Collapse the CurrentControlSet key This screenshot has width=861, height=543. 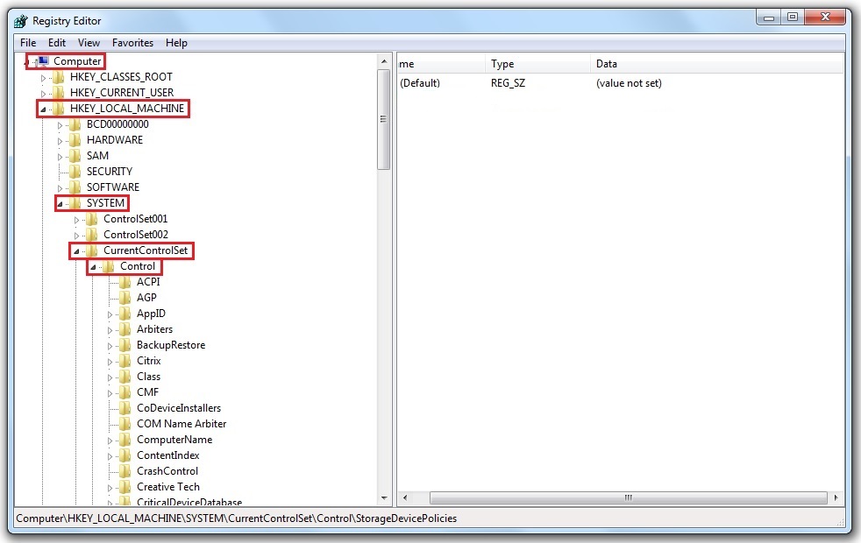click(x=77, y=251)
